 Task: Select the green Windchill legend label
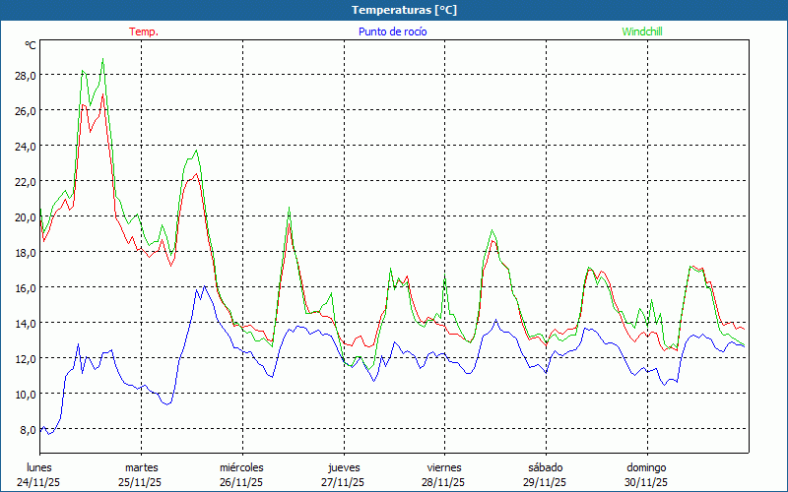[x=641, y=31]
